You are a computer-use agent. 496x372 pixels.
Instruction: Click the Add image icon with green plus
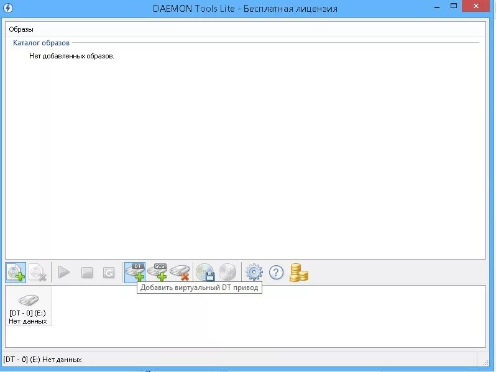(16, 273)
